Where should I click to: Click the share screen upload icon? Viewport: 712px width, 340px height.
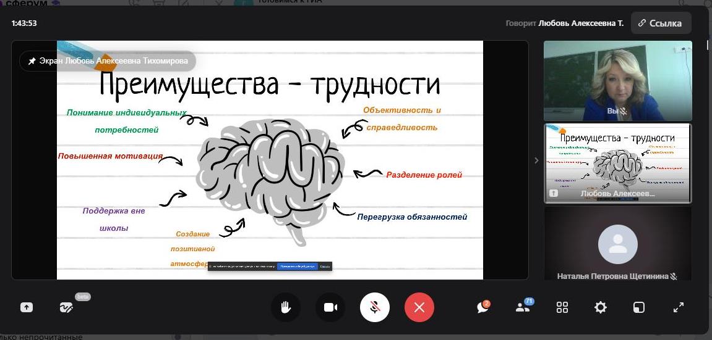(x=27, y=307)
